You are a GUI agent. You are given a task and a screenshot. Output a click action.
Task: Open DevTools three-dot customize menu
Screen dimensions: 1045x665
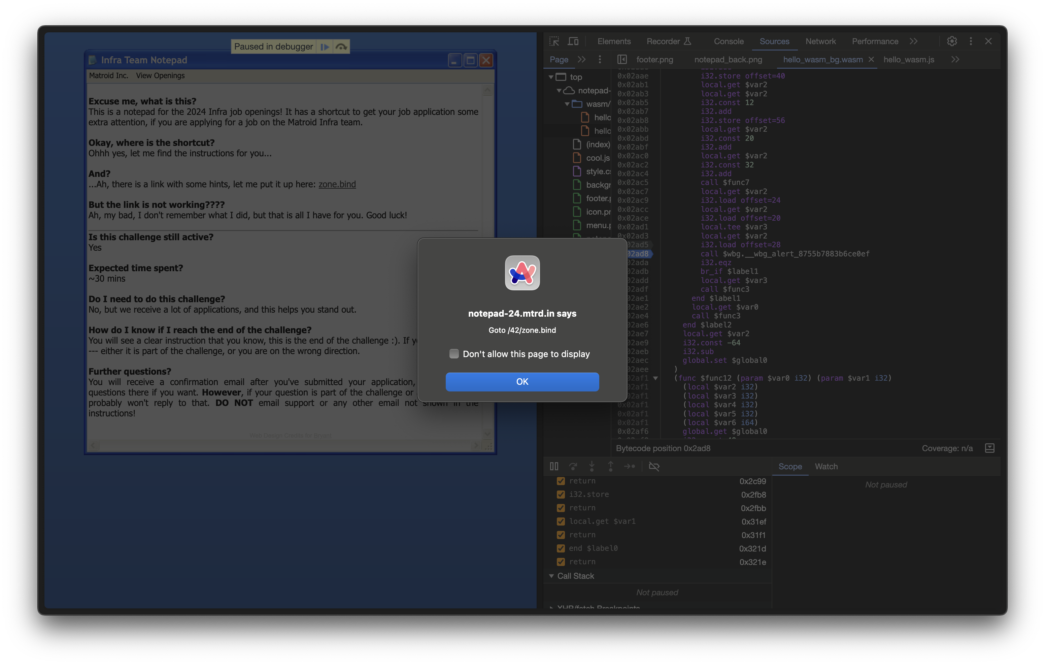click(971, 41)
